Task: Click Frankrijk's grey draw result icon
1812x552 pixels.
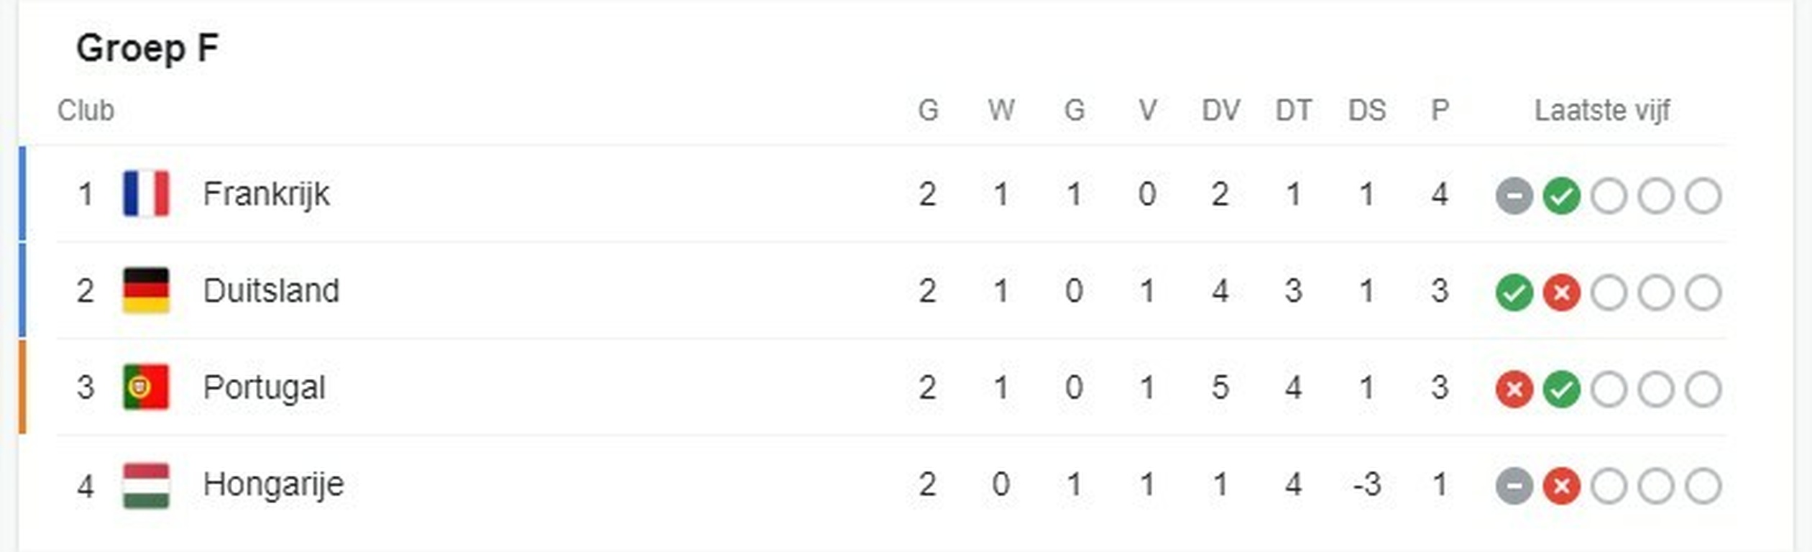Action: tap(1514, 195)
